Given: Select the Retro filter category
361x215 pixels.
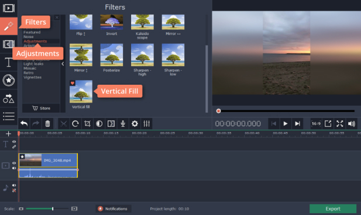Looking at the screenshot, I should [x=28, y=73].
